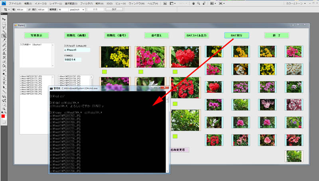Select the Rectangular Marquee tool
The width and height of the screenshot is (319, 181).
pos(4,23)
